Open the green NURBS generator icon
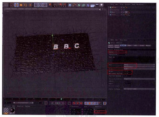The width and height of the screenshot is (159, 117). (x=79, y=5)
